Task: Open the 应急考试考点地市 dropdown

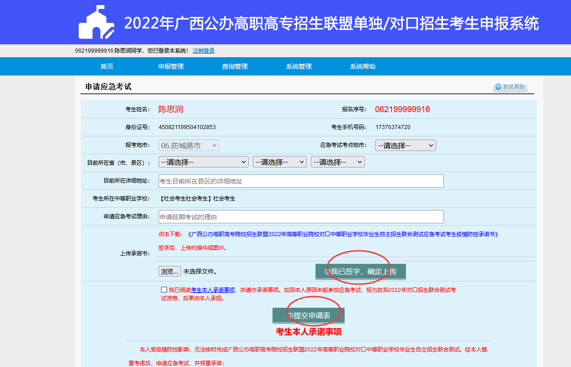Action: pos(405,146)
